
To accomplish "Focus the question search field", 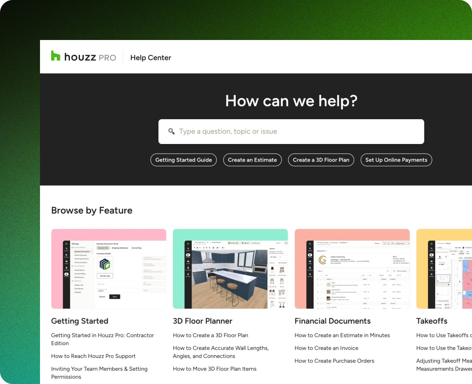I will click(x=291, y=132).
